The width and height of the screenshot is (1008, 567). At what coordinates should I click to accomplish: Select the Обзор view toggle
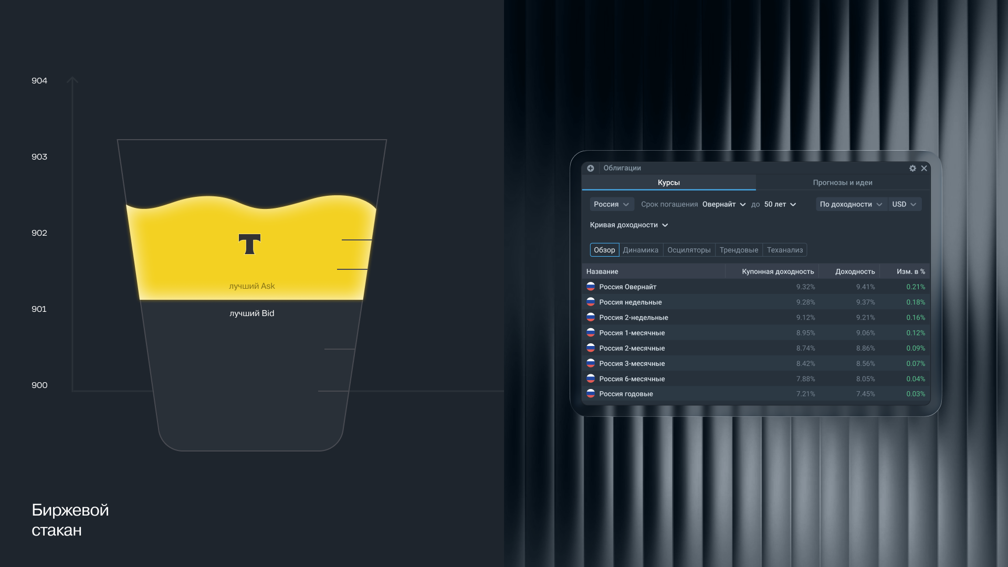[604, 250]
